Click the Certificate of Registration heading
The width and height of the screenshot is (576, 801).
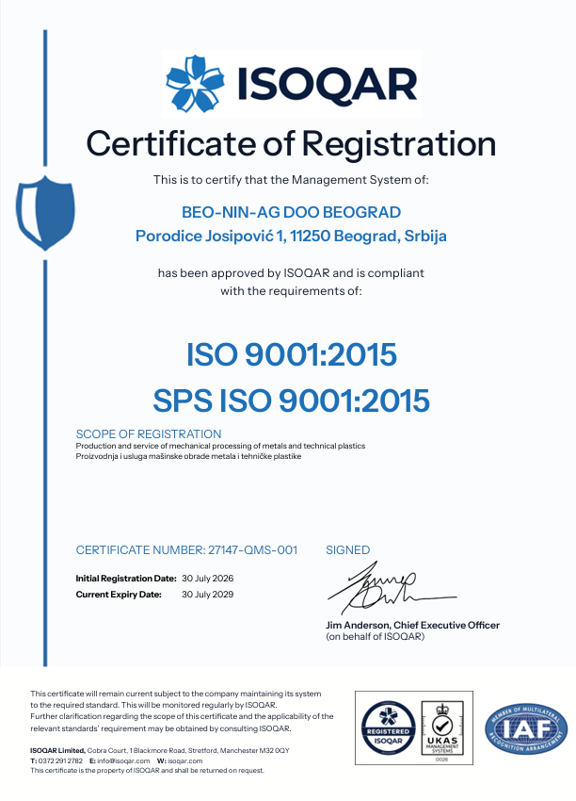click(292, 144)
